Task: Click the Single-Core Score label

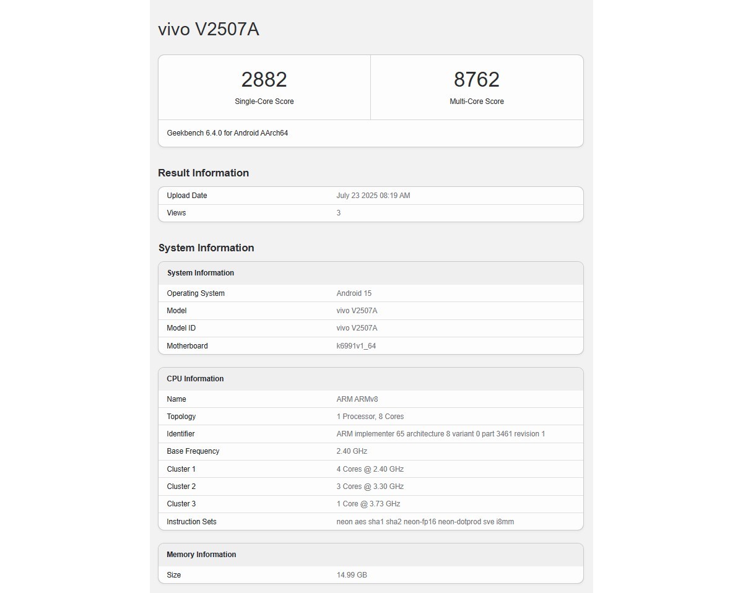Action: click(x=264, y=102)
